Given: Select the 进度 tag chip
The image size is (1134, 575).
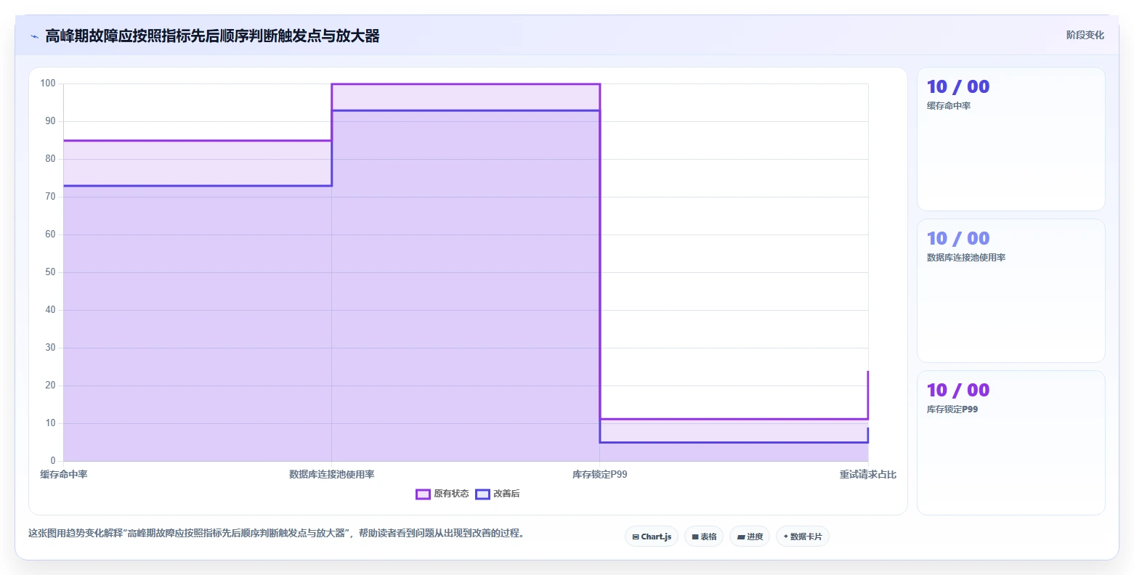Looking at the screenshot, I should (750, 537).
